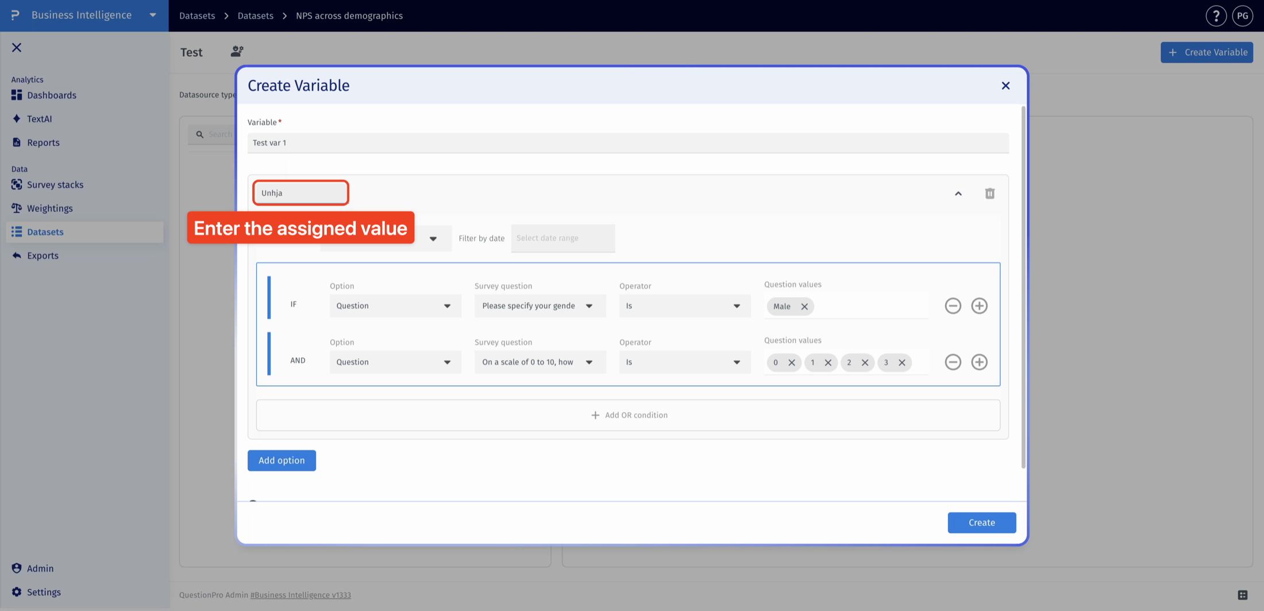The width and height of the screenshot is (1264, 611).
Task: Delete the option using trash icon
Action: pos(989,194)
